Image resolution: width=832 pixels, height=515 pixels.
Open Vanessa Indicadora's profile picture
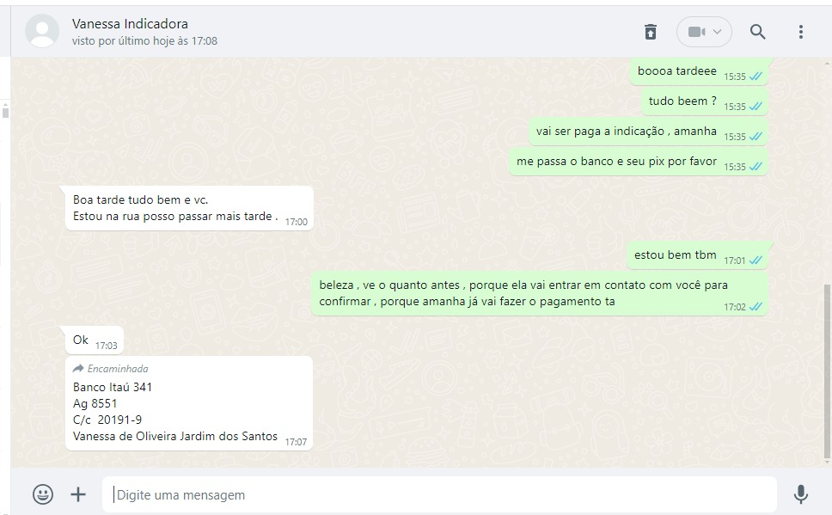(42, 31)
